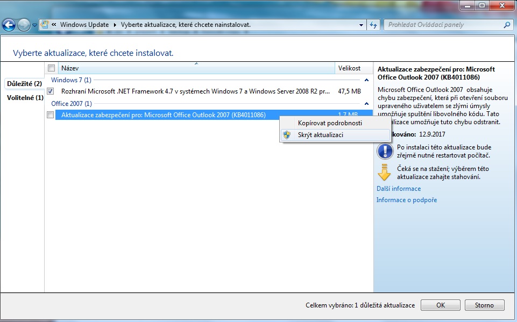Uncheck the .NET Framework 4.7 update checkbox
Viewport: 517px width, 322px height.
[x=51, y=91]
